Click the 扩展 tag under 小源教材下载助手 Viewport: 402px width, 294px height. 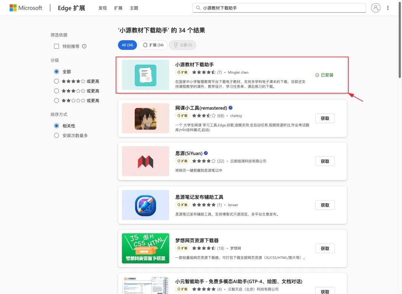(x=182, y=72)
